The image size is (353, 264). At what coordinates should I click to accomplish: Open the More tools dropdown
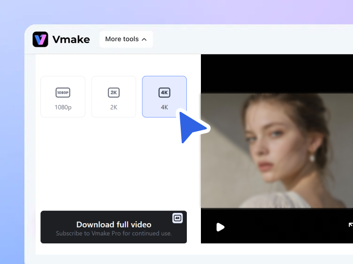click(x=126, y=39)
